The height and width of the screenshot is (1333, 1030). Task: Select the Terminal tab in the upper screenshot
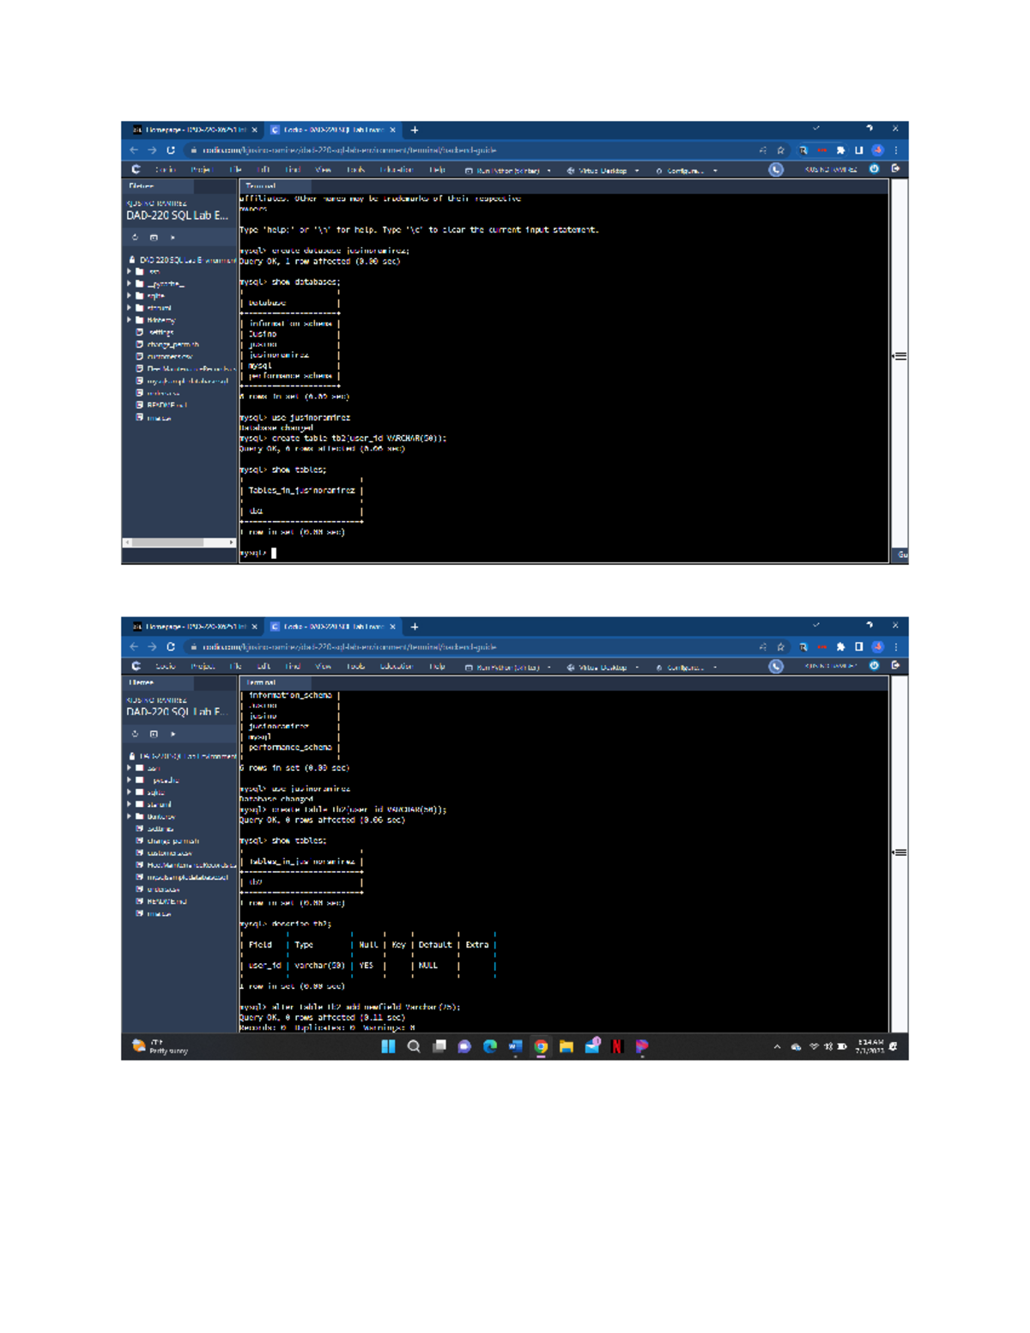[261, 186]
